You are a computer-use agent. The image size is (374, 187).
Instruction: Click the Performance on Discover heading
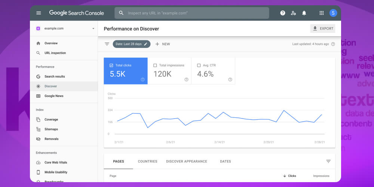tap(131, 29)
